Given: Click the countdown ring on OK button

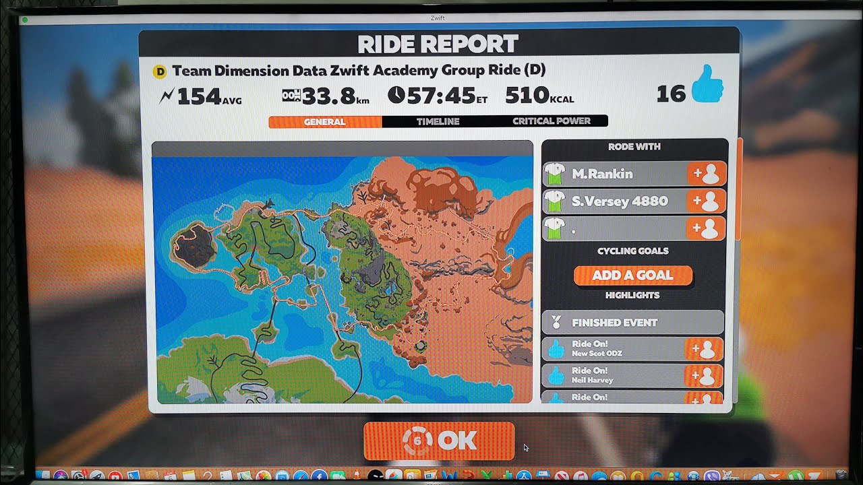Looking at the screenshot, I should [418, 441].
